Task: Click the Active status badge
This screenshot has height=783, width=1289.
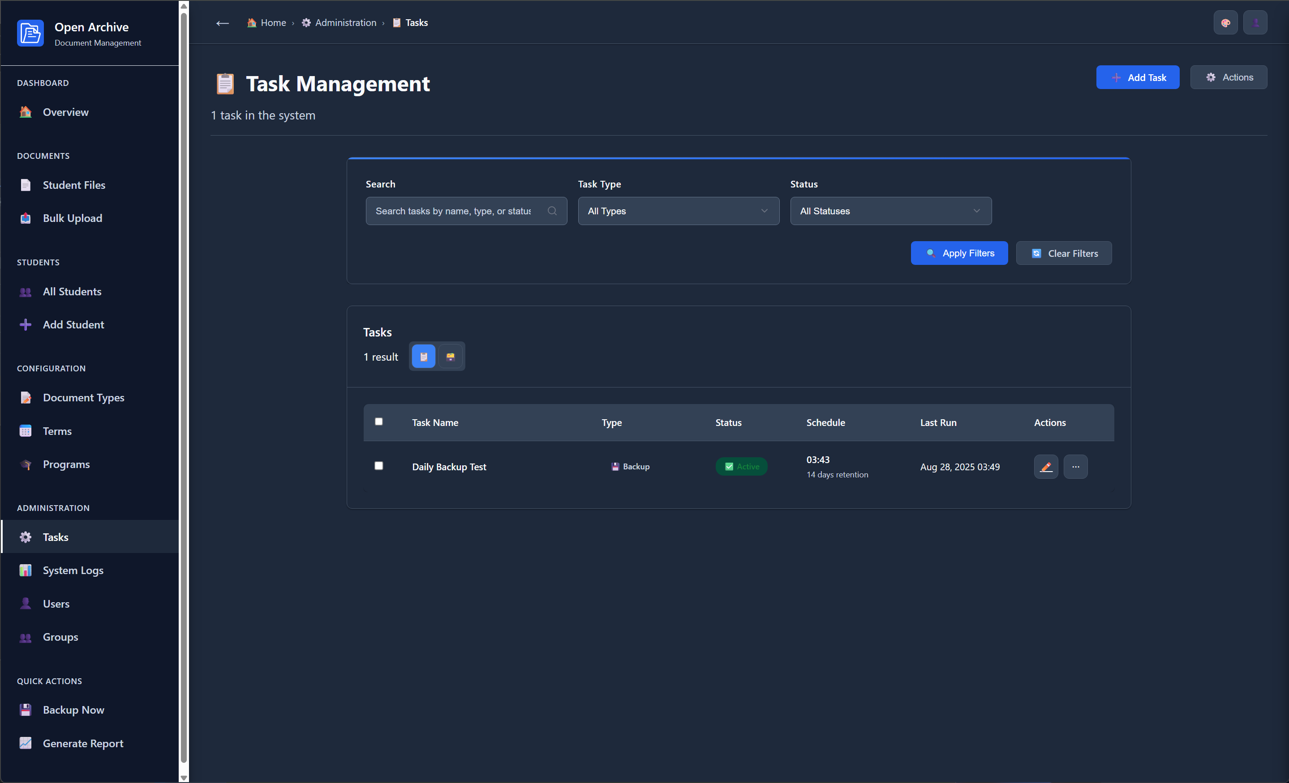Action: [x=741, y=466]
